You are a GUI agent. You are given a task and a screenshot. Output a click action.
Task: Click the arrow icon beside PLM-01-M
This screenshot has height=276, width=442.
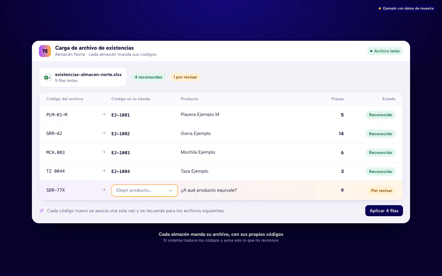pos(104,114)
